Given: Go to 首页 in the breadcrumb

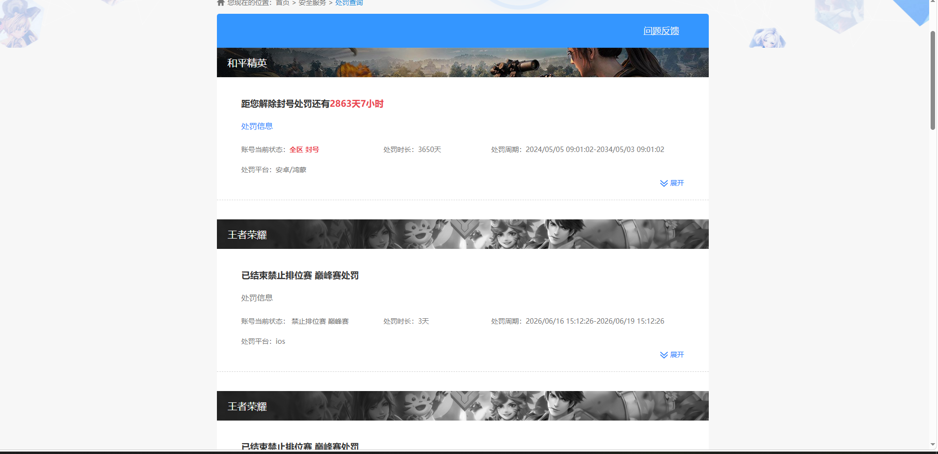Looking at the screenshot, I should click(x=282, y=2).
